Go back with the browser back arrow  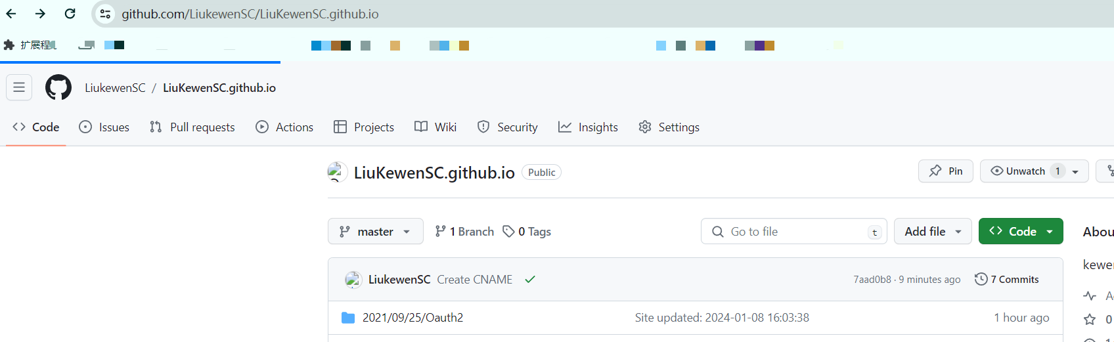point(11,14)
